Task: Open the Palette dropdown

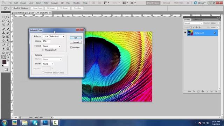Action: pyautogui.click(x=54, y=36)
